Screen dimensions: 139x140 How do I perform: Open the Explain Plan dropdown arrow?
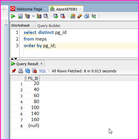[33, 16]
